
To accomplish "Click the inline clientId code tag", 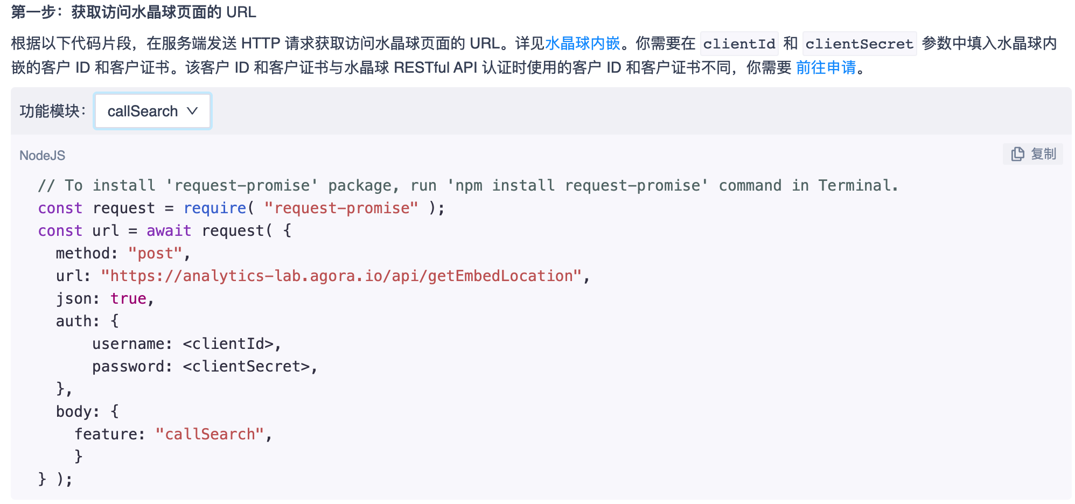I will (739, 44).
